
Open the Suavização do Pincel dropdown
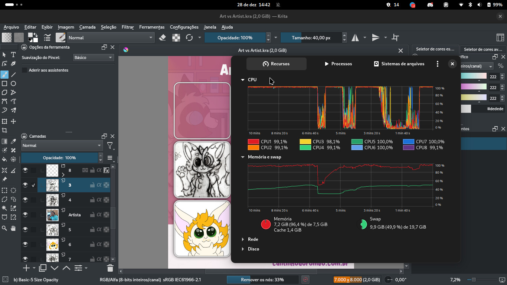pos(93,58)
